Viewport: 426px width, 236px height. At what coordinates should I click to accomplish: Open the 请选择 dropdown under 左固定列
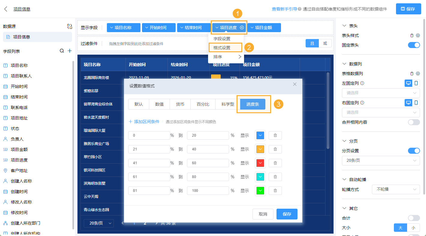click(x=381, y=93)
